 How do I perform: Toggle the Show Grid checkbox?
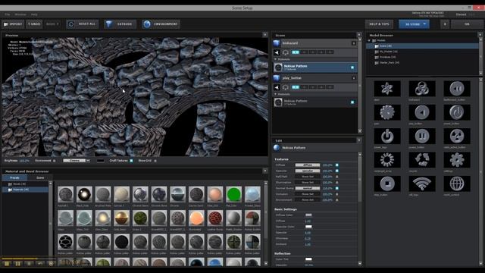pos(155,161)
